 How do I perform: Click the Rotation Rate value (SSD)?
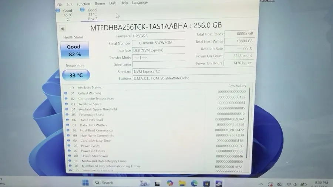pos(239,48)
